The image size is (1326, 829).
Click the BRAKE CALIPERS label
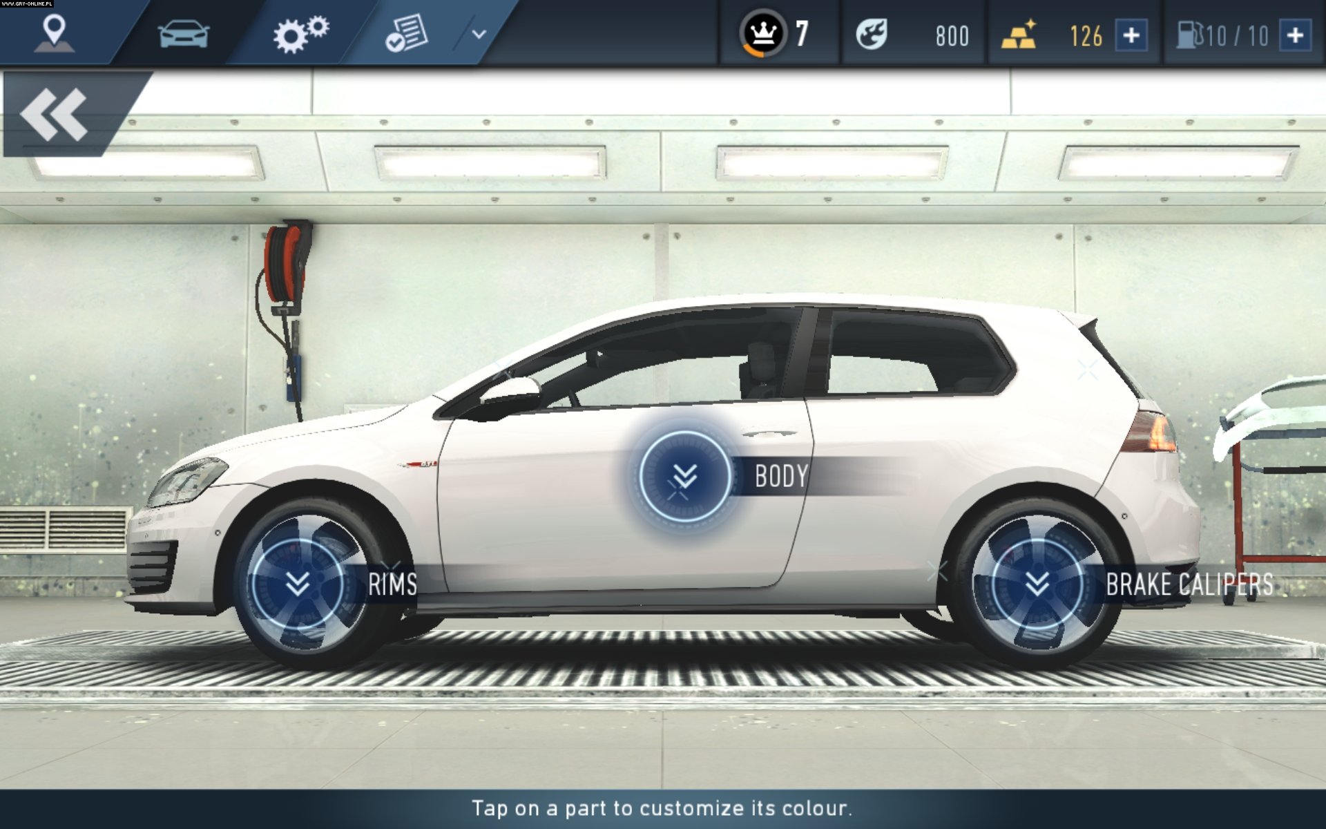click(1189, 584)
